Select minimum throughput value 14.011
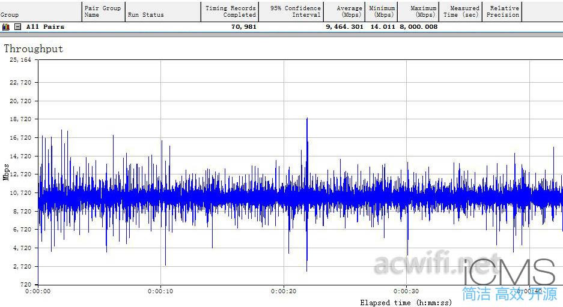 tap(383, 27)
